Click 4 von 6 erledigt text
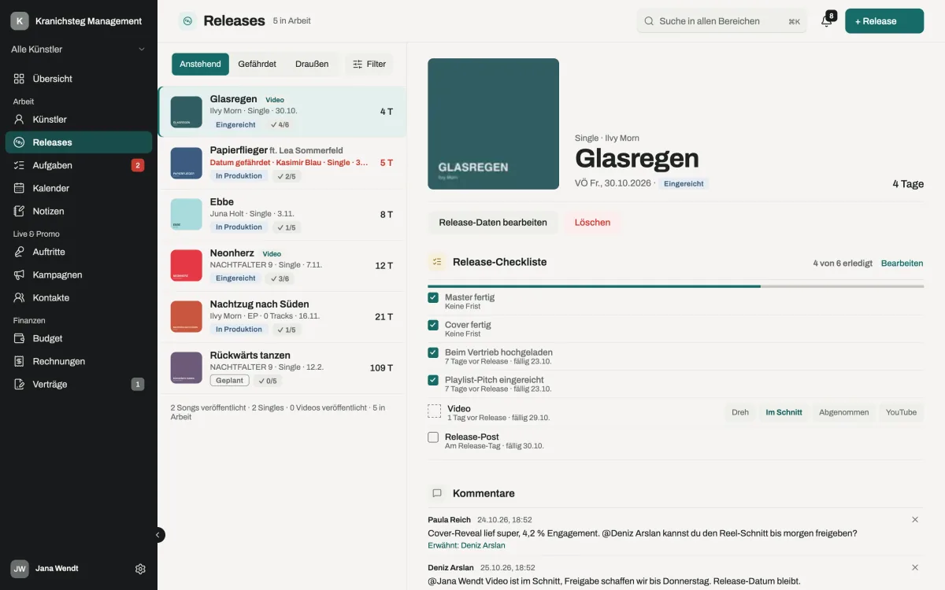The width and height of the screenshot is (945, 590). (x=843, y=264)
